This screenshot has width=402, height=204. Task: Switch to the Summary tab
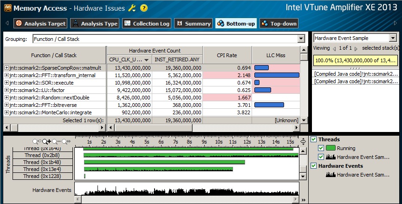coord(193,24)
